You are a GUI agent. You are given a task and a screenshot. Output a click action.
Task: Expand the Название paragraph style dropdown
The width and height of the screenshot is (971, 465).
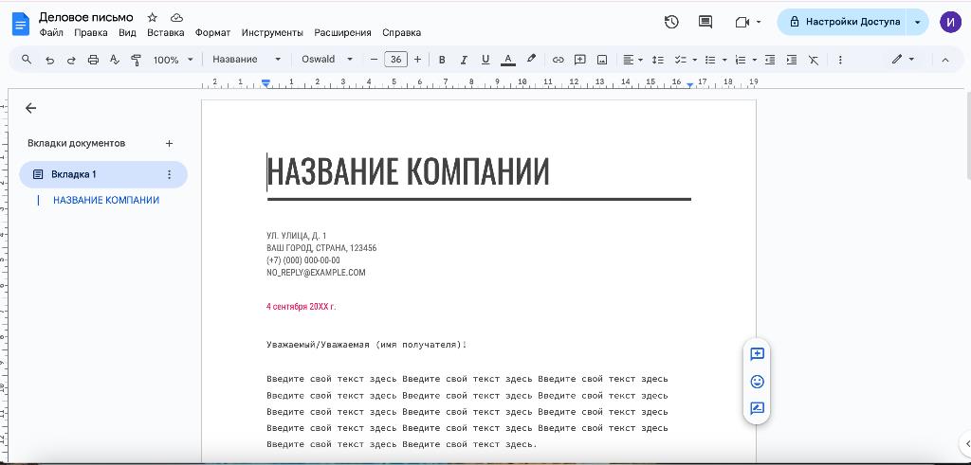(x=247, y=60)
